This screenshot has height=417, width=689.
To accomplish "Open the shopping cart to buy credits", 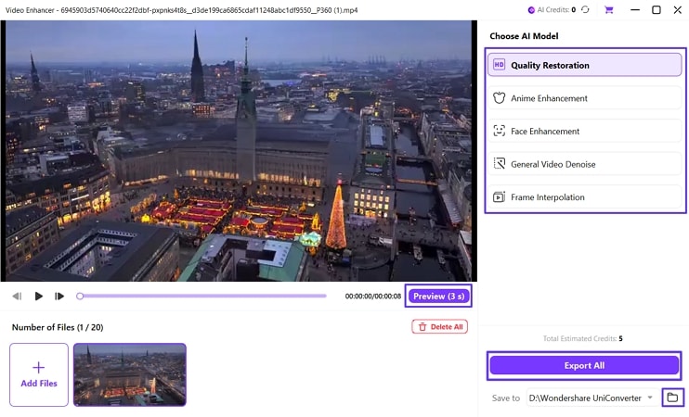I will (608, 9).
